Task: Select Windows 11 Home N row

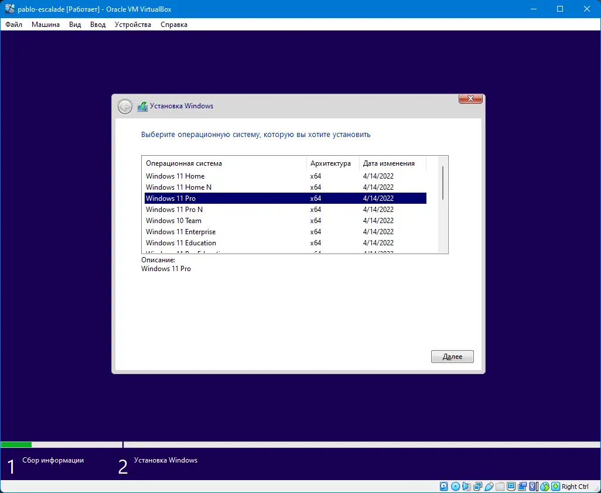Action: (285, 187)
